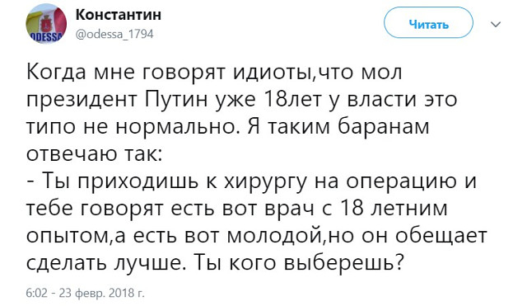Follow the account with the Читать button
Viewport: 527px width, 306px height.
pyautogui.click(x=428, y=22)
